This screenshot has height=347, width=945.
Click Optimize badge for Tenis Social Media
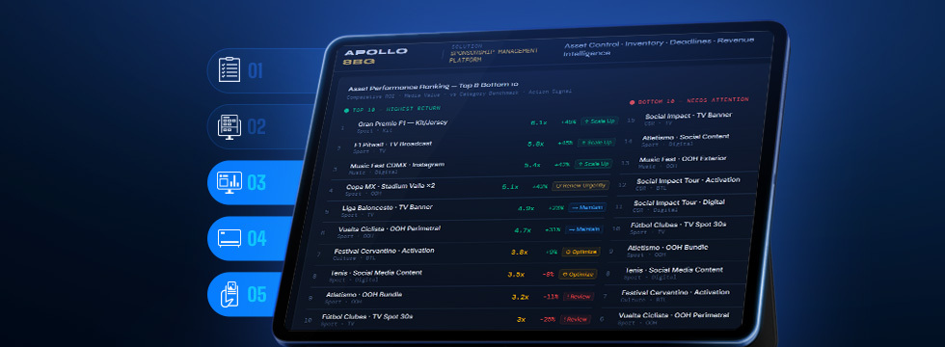point(578,274)
